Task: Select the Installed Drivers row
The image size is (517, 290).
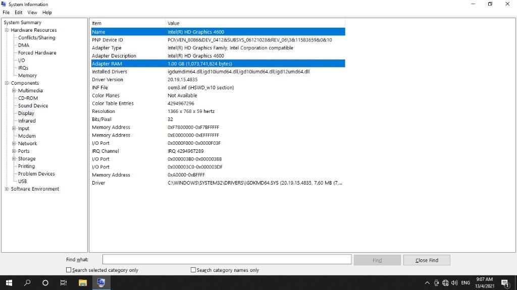Action: click(x=218, y=72)
